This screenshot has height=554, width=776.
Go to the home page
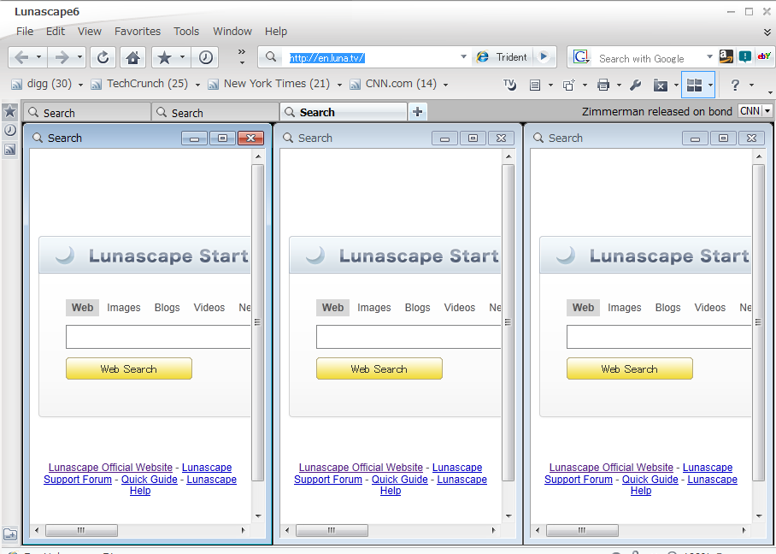pos(132,58)
